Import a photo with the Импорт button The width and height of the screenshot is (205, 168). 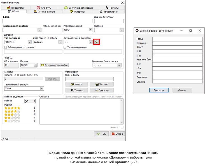(x=76, y=84)
